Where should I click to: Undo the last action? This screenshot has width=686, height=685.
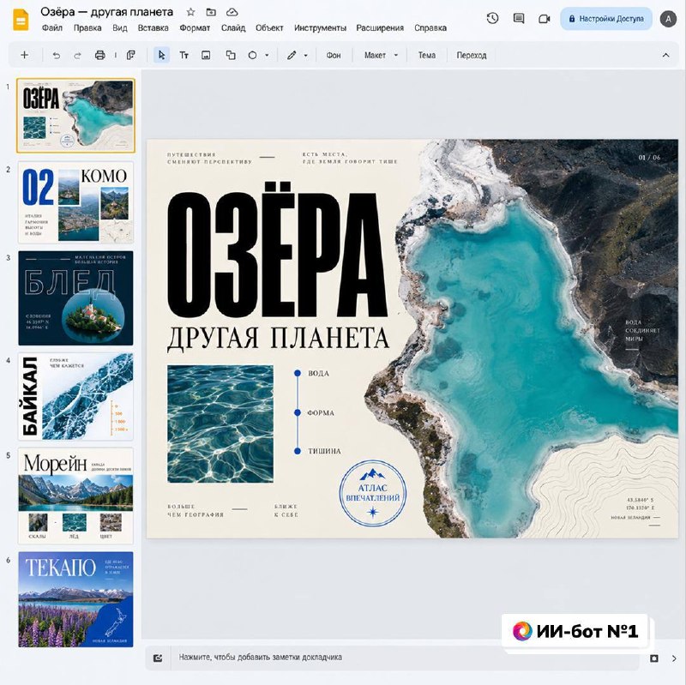[57, 56]
